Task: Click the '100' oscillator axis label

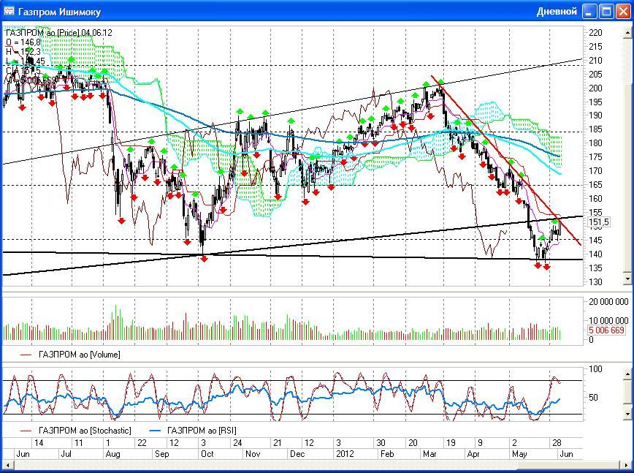Action: [x=595, y=369]
